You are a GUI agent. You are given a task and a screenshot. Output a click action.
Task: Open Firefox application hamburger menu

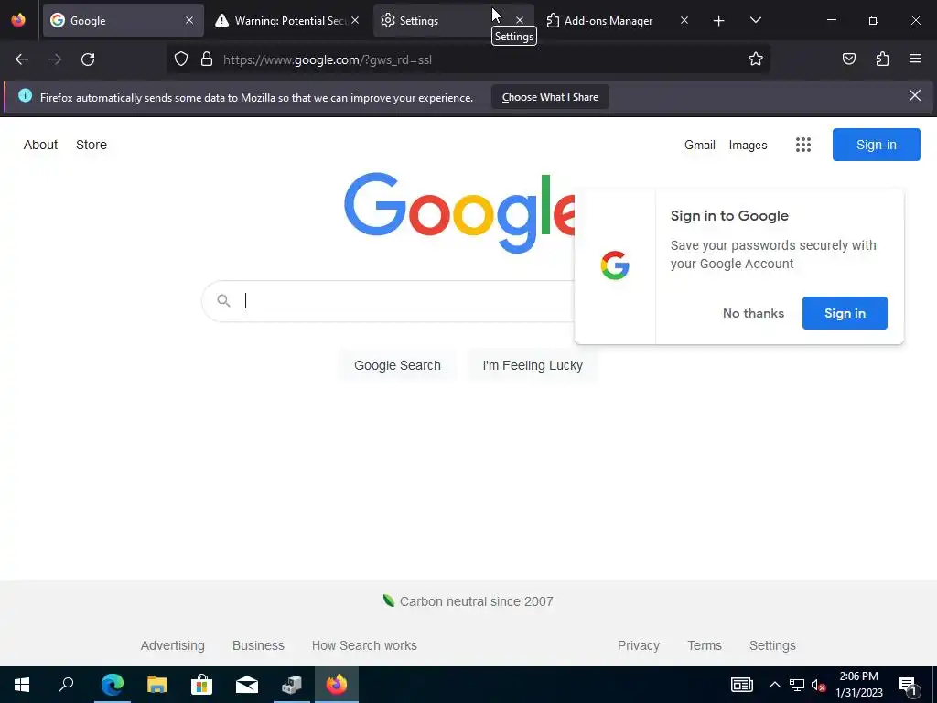(914, 59)
